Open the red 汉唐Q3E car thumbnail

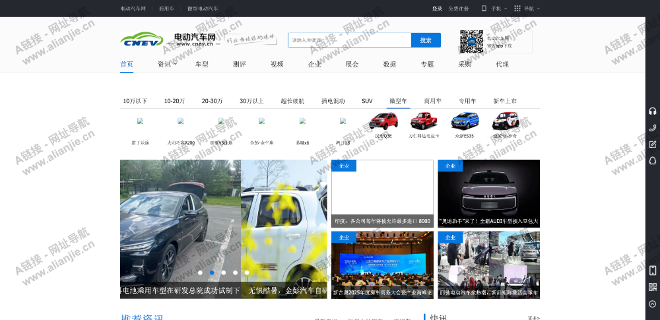[383, 121]
